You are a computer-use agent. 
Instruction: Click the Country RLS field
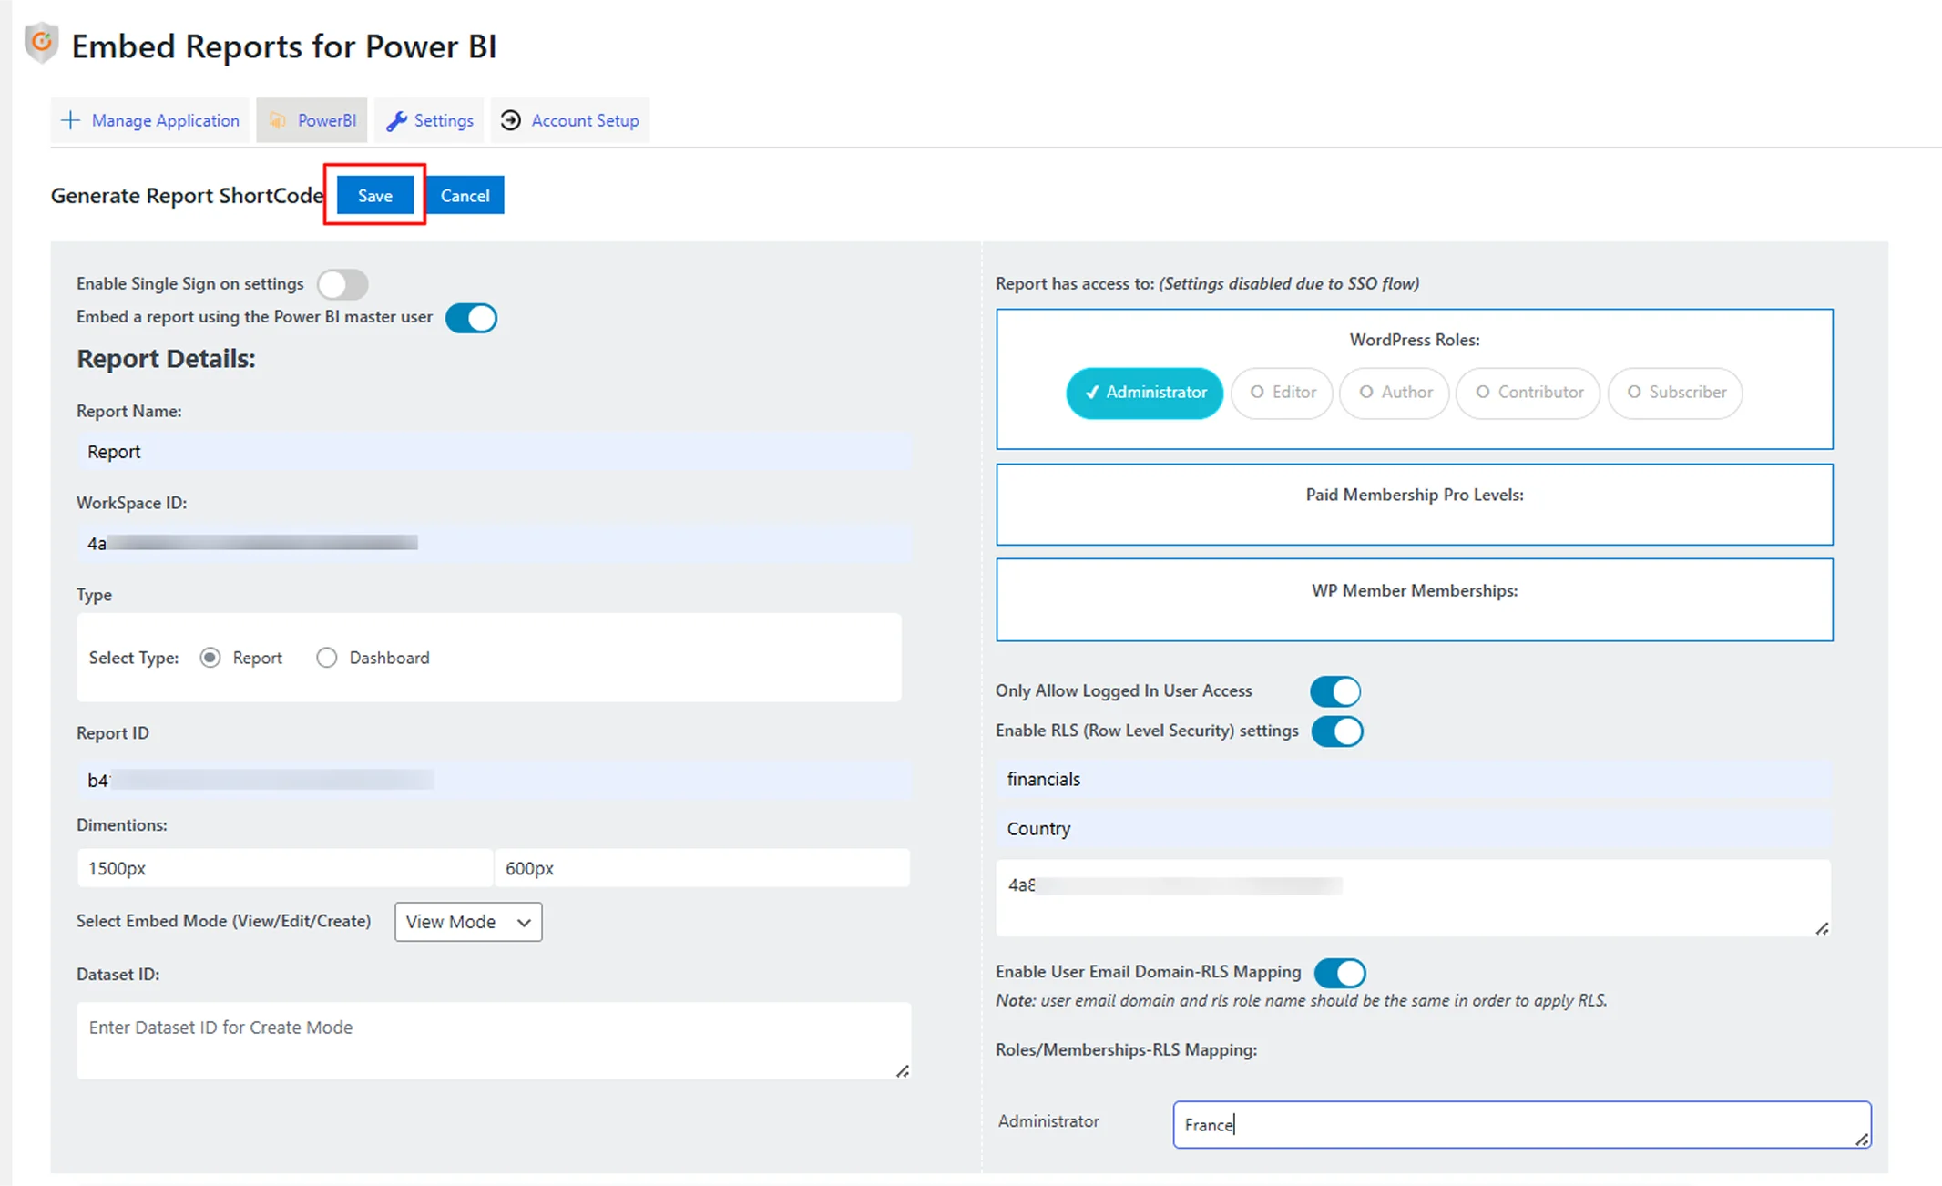coord(1414,829)
